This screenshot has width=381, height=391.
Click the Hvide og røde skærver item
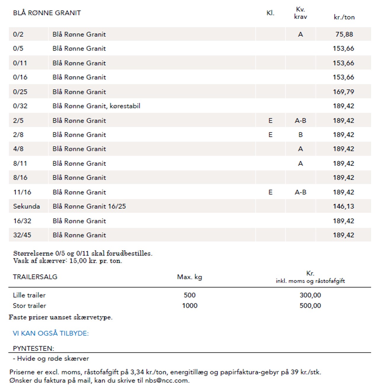[x=51, y=358]
